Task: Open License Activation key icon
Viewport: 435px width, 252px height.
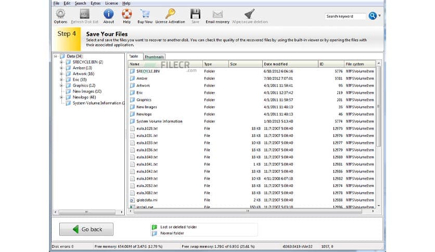Action: [x=170, y=14]
